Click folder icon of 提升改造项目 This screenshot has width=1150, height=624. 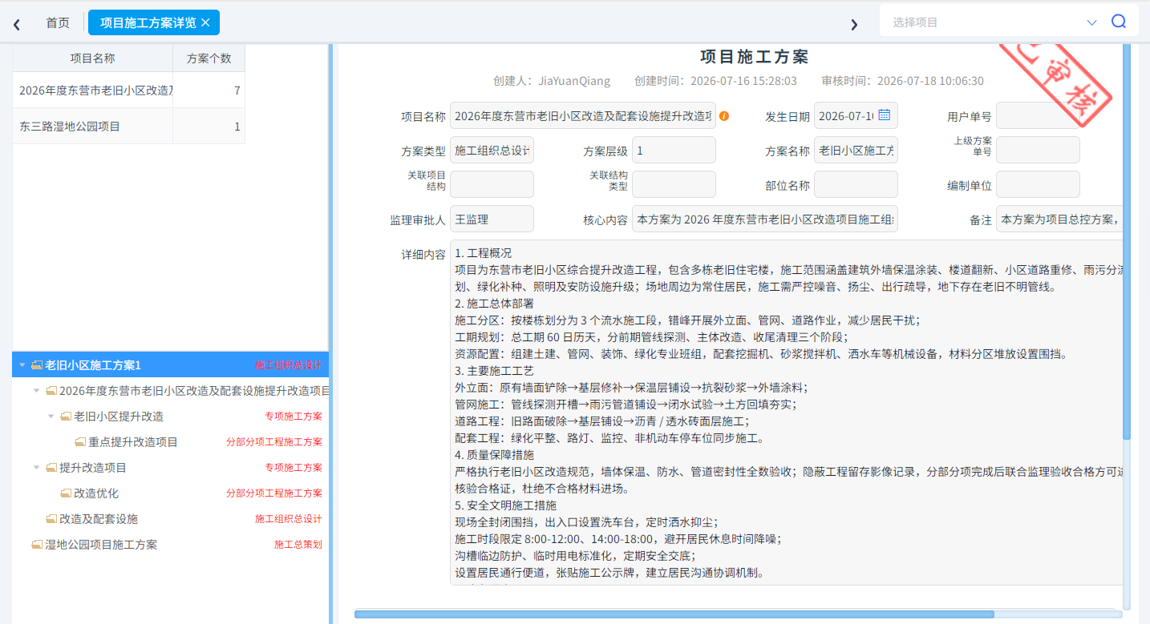click(x=51, y=468)
